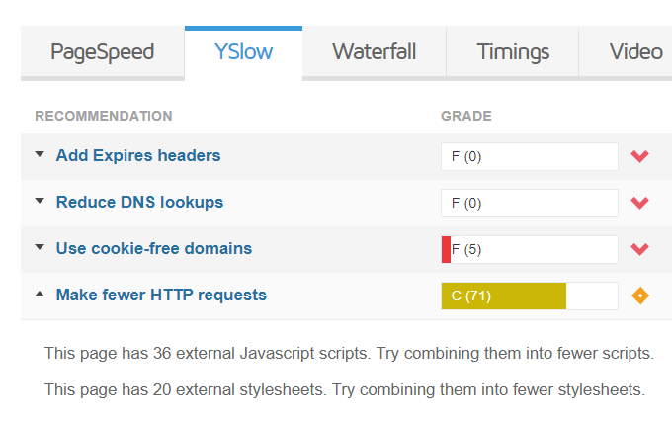Viewport: 672px width, 423px height.
Task: Open the Waterfall tab
Action: 375,51
